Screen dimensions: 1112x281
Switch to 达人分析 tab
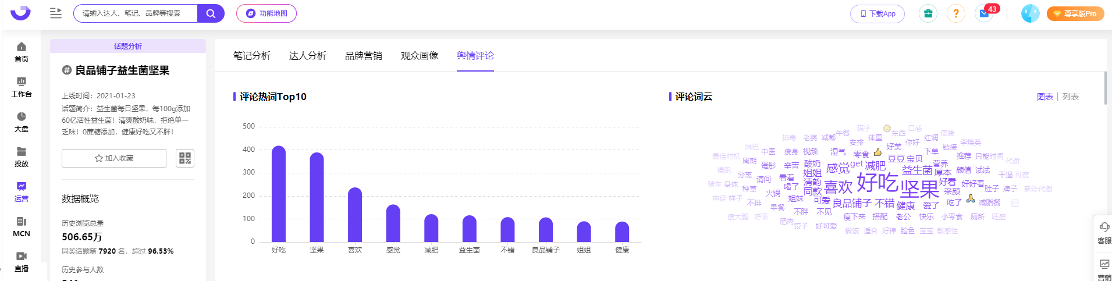click(308, 56)
